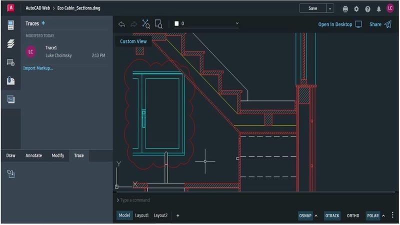This screenshot has height=225, width=400.
Task: Open the Blocks panel in the sidebar
Action: pyautogui.click(x=10, y=62)
